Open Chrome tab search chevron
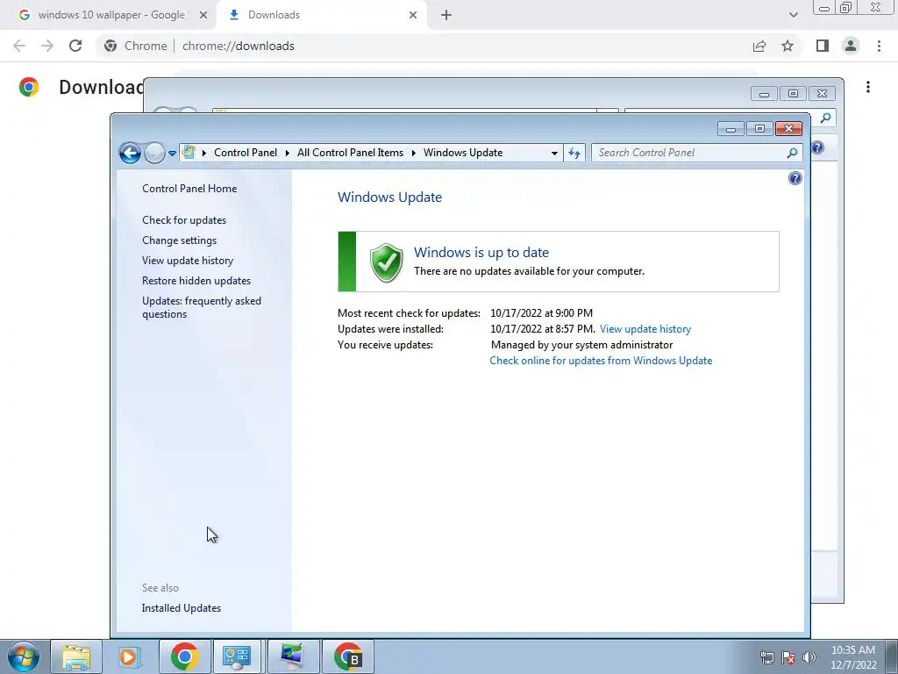 pyautogui.click(x=793, y=15)
